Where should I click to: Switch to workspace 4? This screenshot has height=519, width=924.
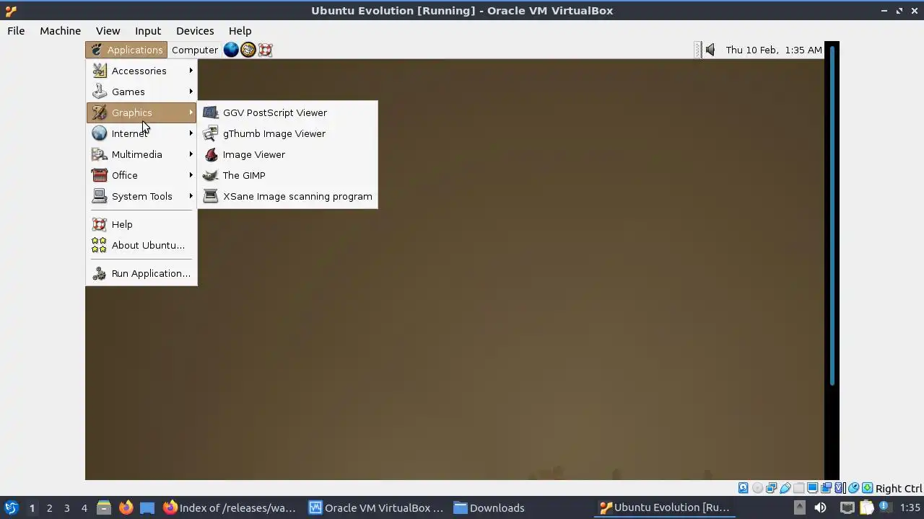[x=84, y=508]
